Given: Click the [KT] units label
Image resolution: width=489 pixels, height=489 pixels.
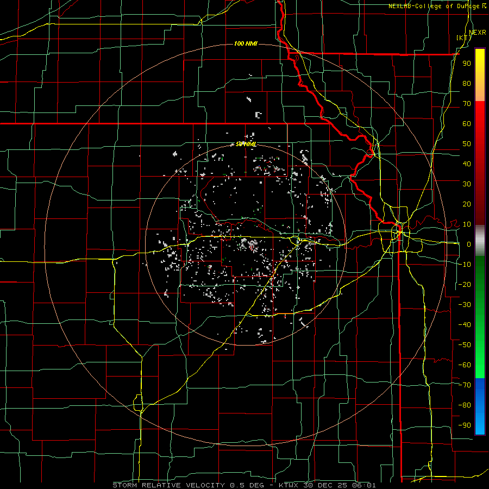Looking at the screenshot, I should coord(464,37).
